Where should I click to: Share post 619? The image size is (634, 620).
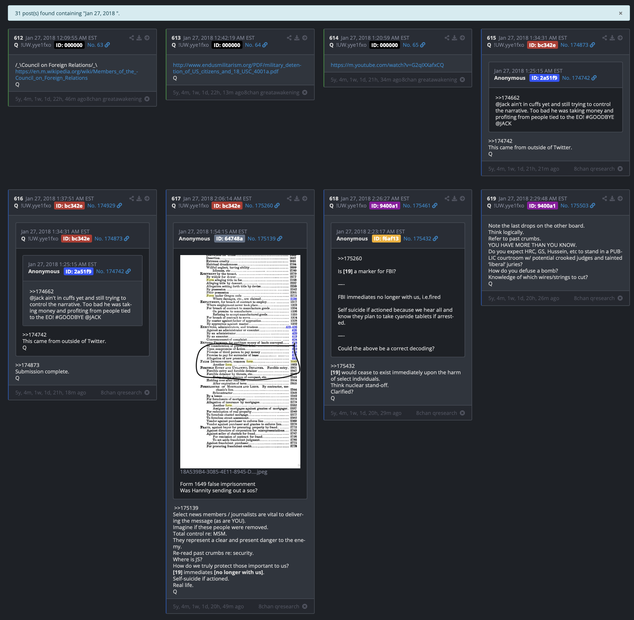click(604, 198)
